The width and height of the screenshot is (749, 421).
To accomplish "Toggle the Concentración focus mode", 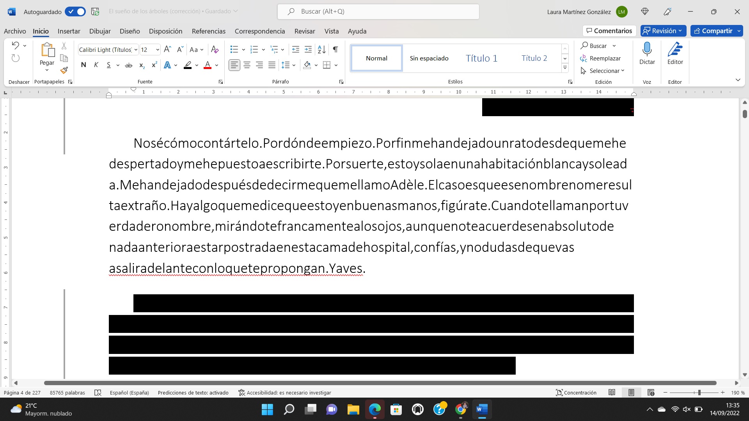I will (576, 393).
